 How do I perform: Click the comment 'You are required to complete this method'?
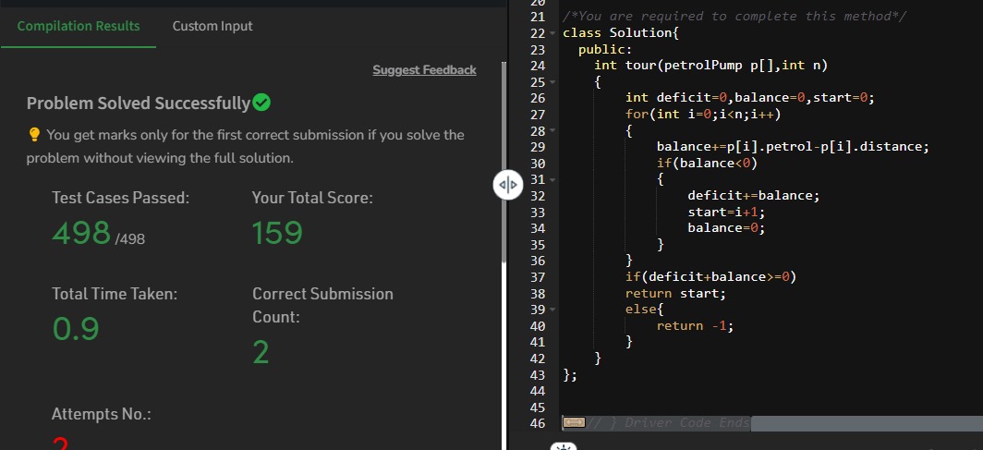(734, 17)
